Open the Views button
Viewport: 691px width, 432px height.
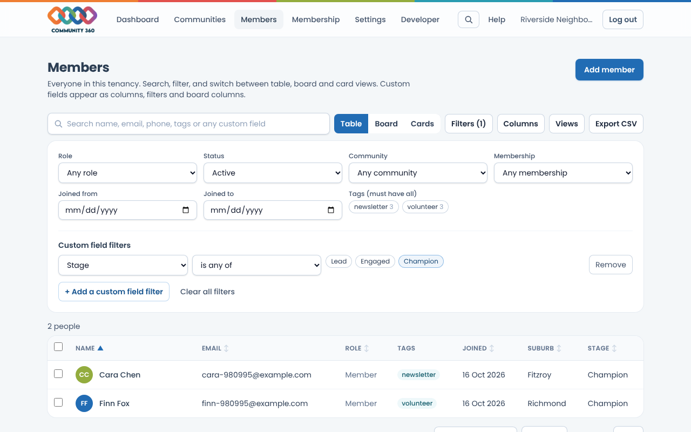coord(567,124)
